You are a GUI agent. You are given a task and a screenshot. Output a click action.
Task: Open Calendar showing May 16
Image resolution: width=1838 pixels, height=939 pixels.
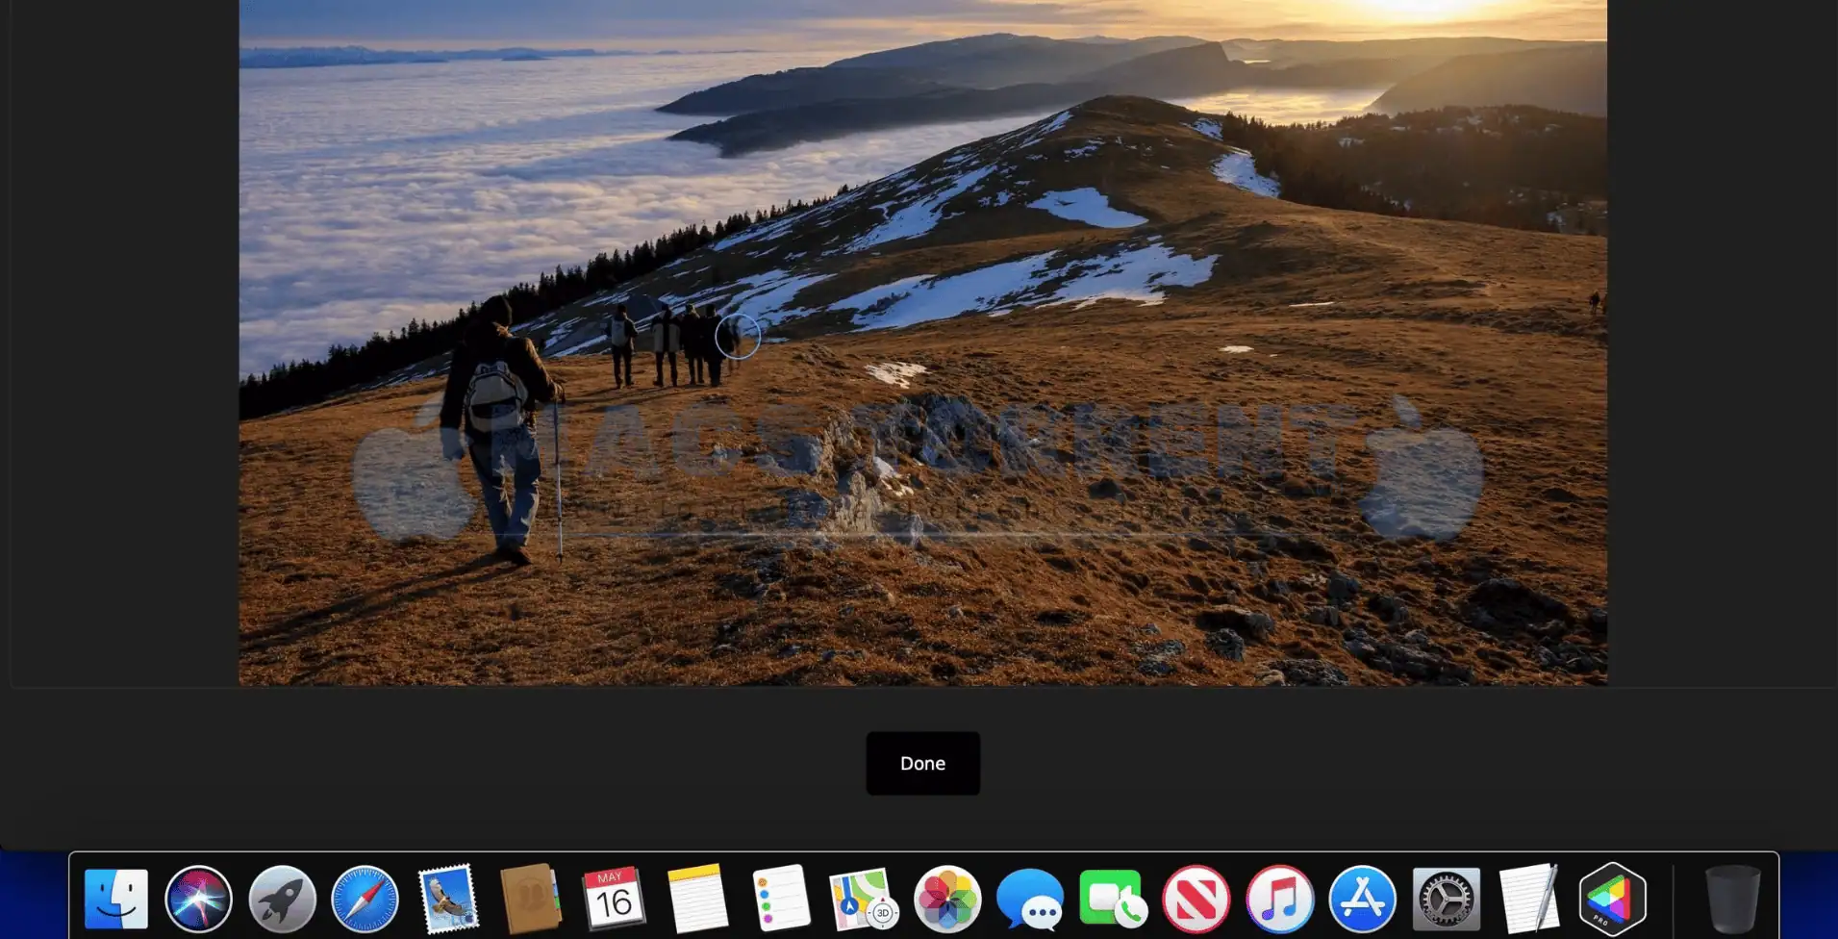point(614,900)
